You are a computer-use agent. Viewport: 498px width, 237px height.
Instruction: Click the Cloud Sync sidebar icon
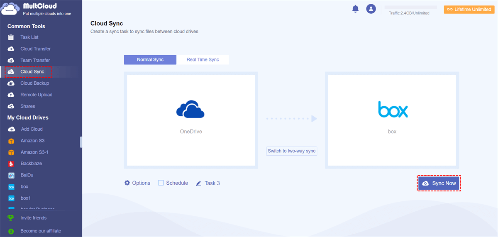coord(11,72)
